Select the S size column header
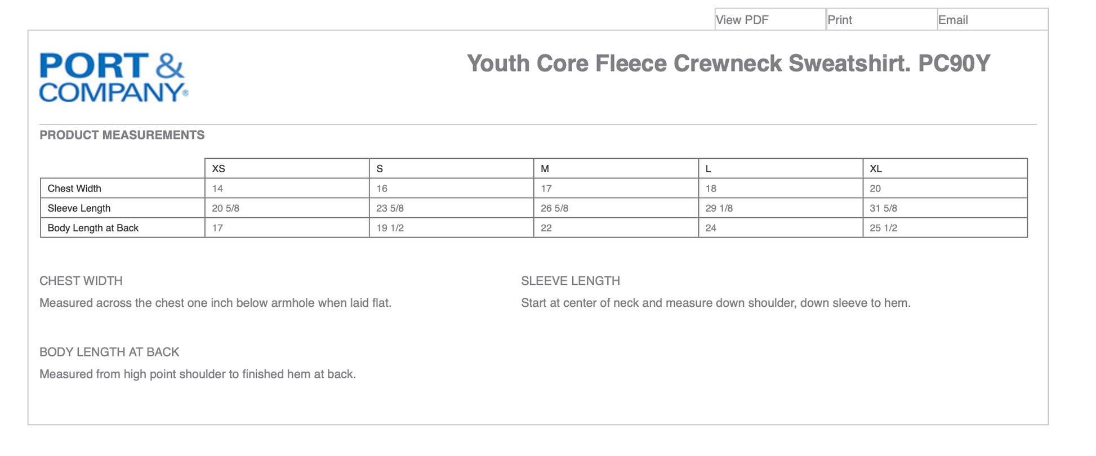Screen dimensions: 1096x456 click(380, 168)
